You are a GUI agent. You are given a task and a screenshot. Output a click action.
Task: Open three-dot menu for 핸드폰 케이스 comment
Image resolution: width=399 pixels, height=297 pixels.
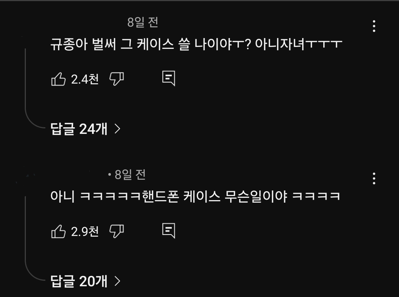[374, 179]
